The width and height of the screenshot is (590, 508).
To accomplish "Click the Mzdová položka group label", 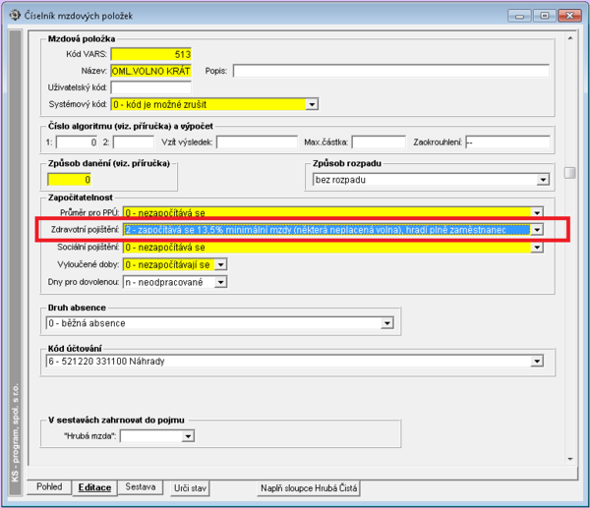I will coord(82,38).
